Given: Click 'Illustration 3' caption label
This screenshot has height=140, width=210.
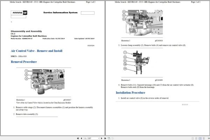Looking at the screenshot, I should 126,80.
